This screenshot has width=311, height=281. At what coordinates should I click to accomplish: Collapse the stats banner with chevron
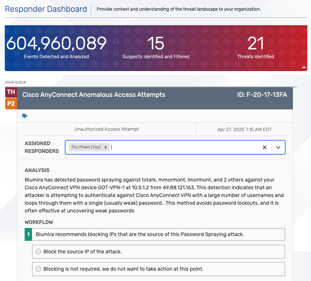pos(304,68)
